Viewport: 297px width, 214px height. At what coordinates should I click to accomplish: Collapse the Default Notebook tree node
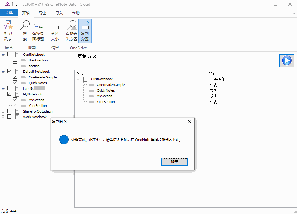click(x=3, y=72)
